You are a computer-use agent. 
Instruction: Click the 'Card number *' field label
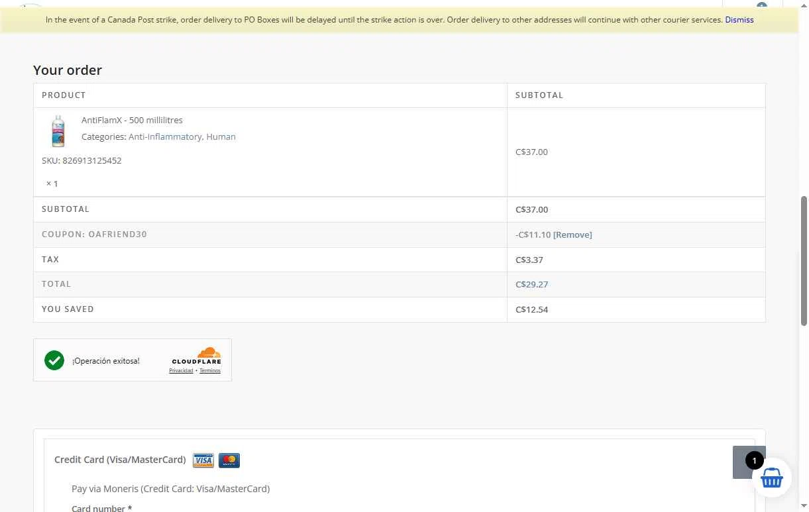click(101, 508)
